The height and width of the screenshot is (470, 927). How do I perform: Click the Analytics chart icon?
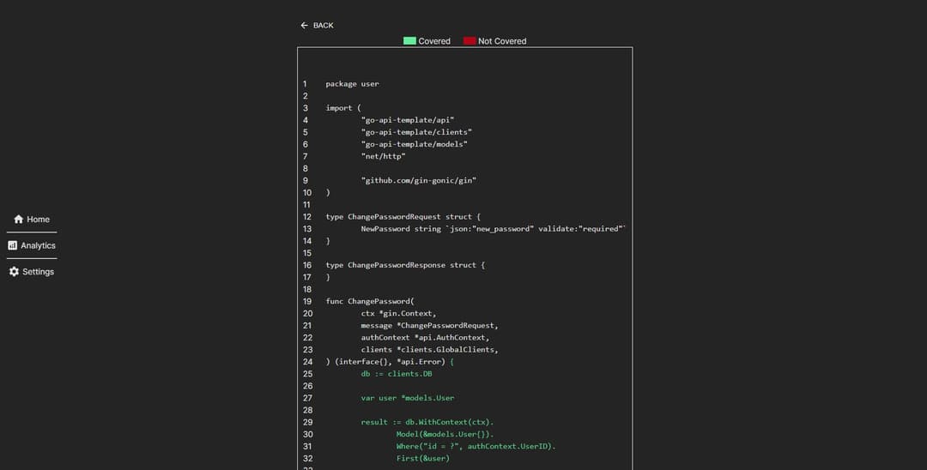pyautogui.click(x=12, y=245)
